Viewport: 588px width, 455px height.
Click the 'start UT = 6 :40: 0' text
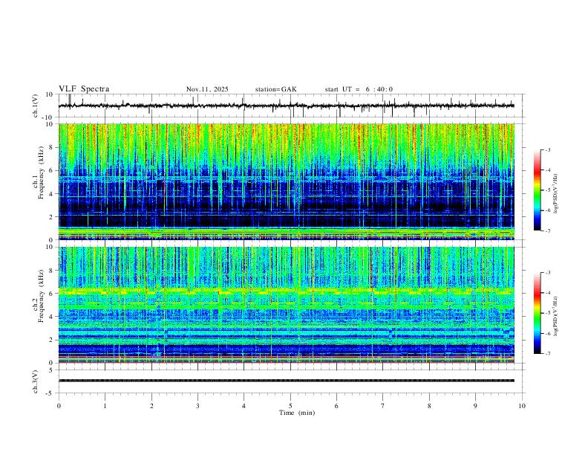[x=359, y=89]
